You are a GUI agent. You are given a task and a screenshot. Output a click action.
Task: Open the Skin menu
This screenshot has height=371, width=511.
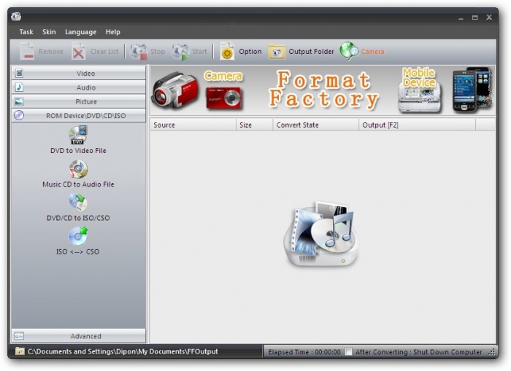(49, 32)
